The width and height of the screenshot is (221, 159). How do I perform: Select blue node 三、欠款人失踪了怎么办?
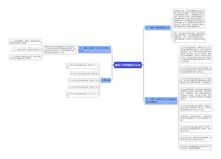[x=161, y=101]
